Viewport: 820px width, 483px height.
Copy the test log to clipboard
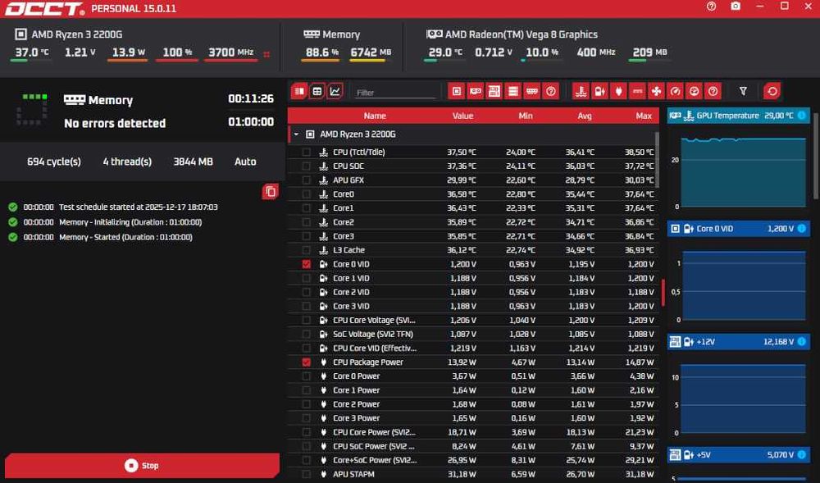point(271,191)
